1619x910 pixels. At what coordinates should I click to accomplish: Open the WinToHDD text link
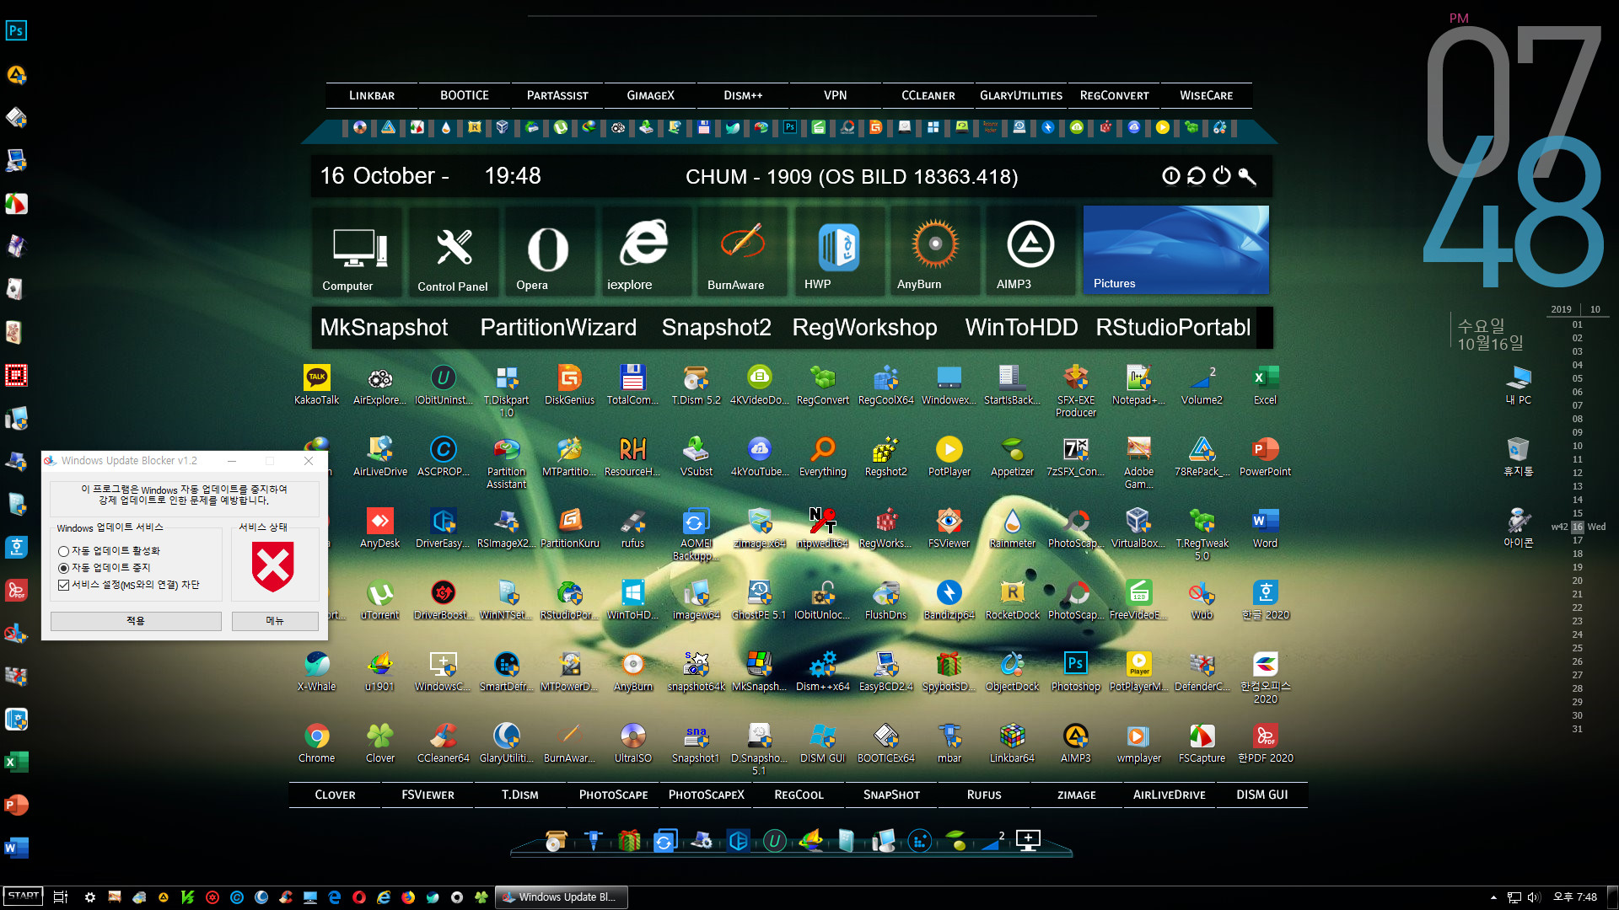tap(1021, 328)
